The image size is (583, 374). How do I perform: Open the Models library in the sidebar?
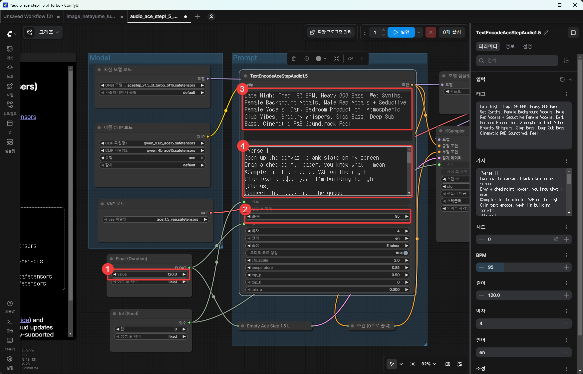click(x=10, y=89)
